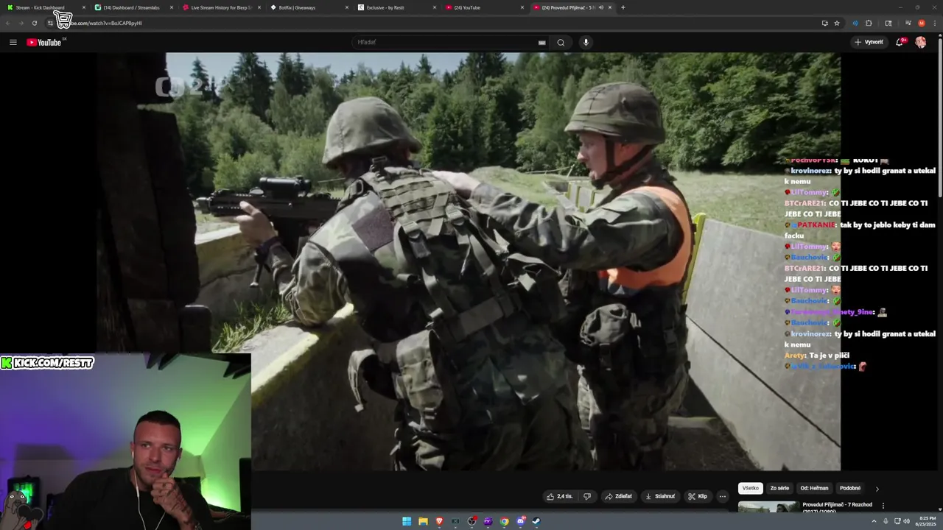Image resolution: width=943 pixels, height=530 pixels.
Task: Start voice search with the microphone icon
Action: point(586,42)
